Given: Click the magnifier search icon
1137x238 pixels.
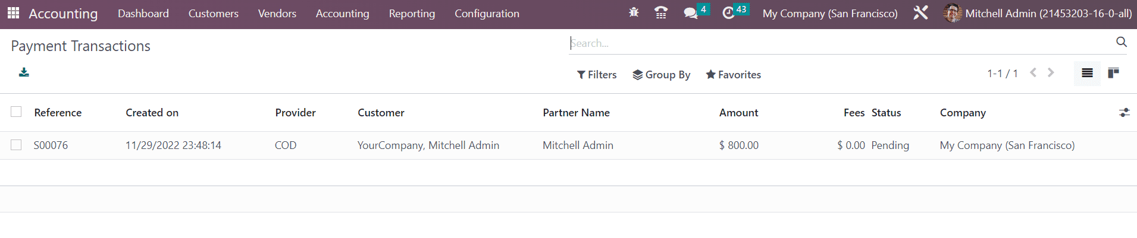Looking at the screenshot, I should (x=1121, y=42).
